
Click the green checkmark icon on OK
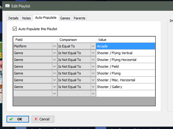pos(11,119)
